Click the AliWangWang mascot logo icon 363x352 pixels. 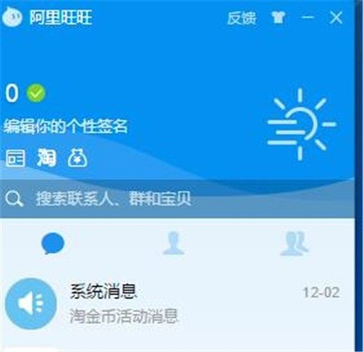click(12, 17)
